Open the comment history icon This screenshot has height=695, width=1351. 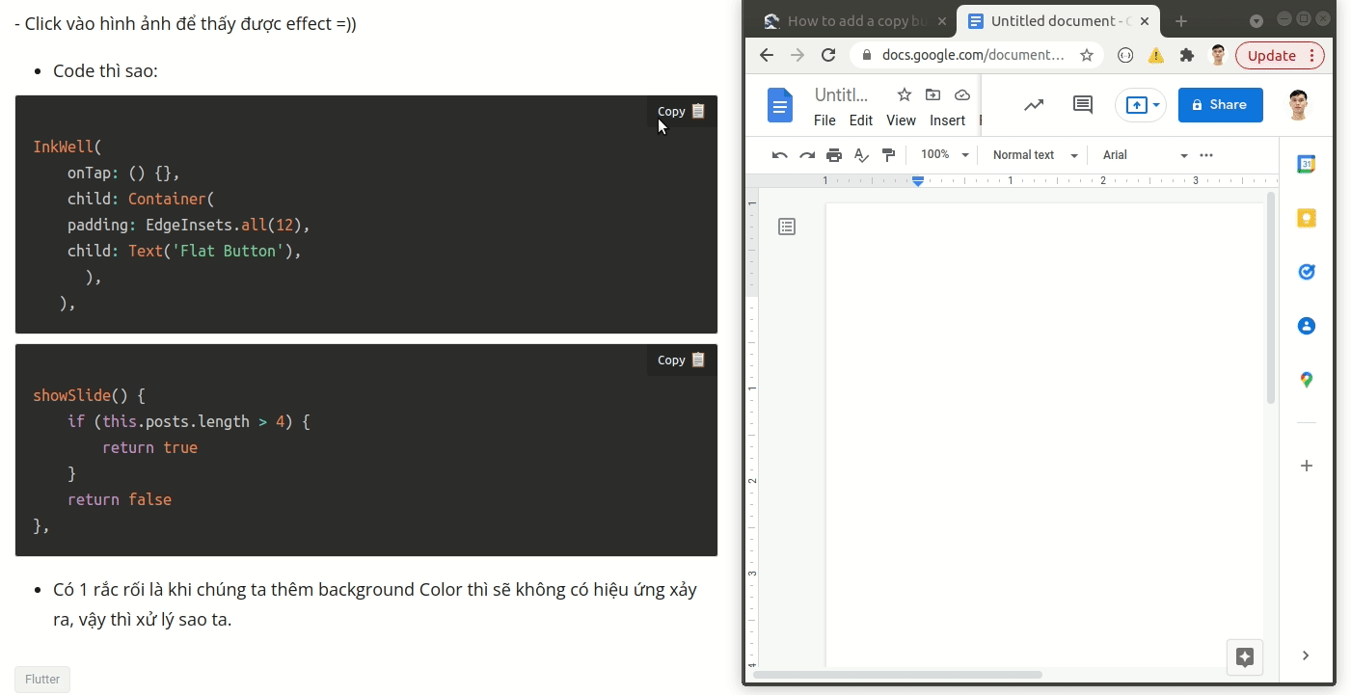click(x=1082, y=105)
